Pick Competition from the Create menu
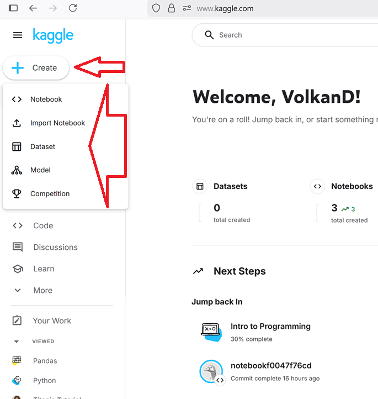 pos(50,194)
